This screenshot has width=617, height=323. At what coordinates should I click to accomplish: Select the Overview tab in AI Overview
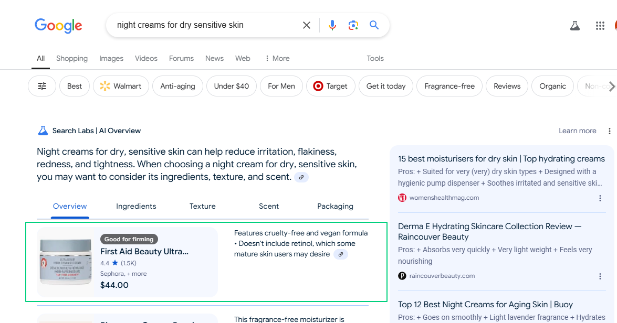coord(70,206)
